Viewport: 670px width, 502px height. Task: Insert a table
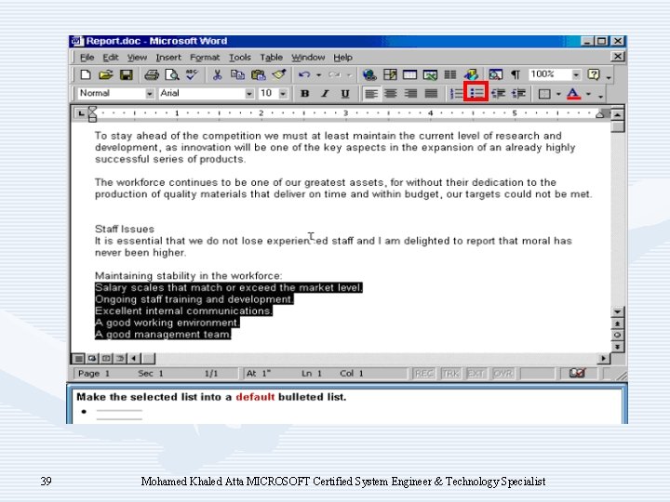click(409, 75)
